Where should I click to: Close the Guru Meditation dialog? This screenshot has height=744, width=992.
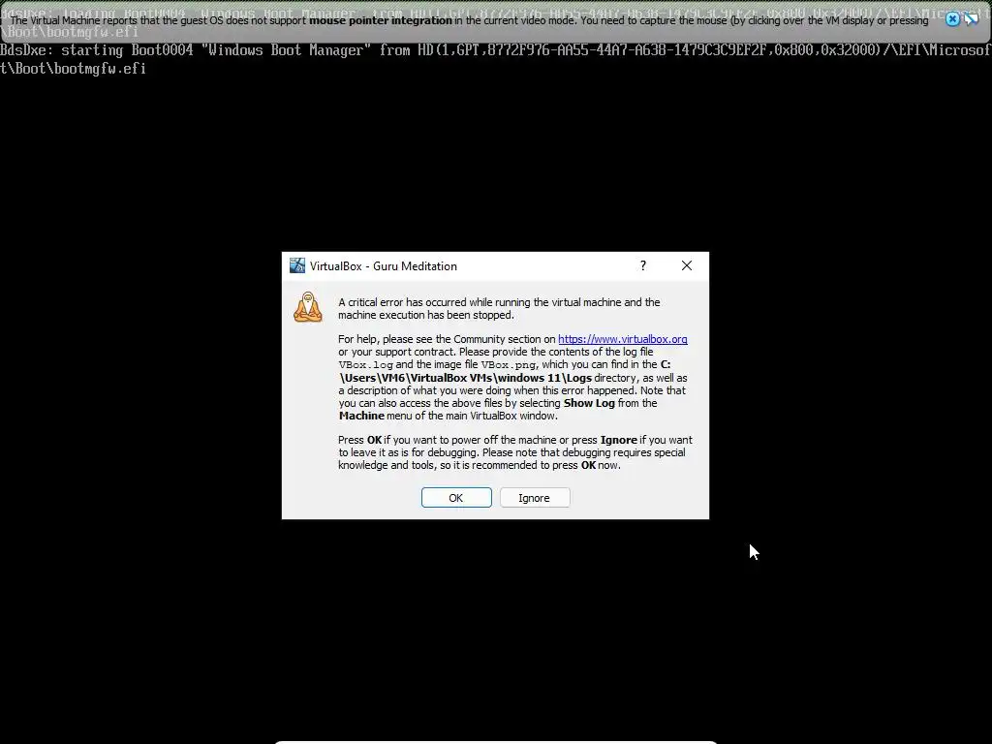tap(687, 265)
